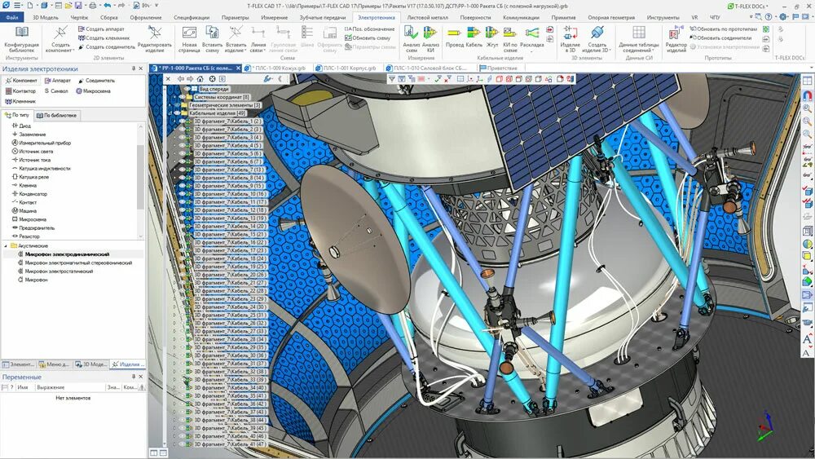Image resolution: width=815 pixels, height=459 pixels.
Task: Switch to the Сборка ribbon tab
Action: pos(108,17)
